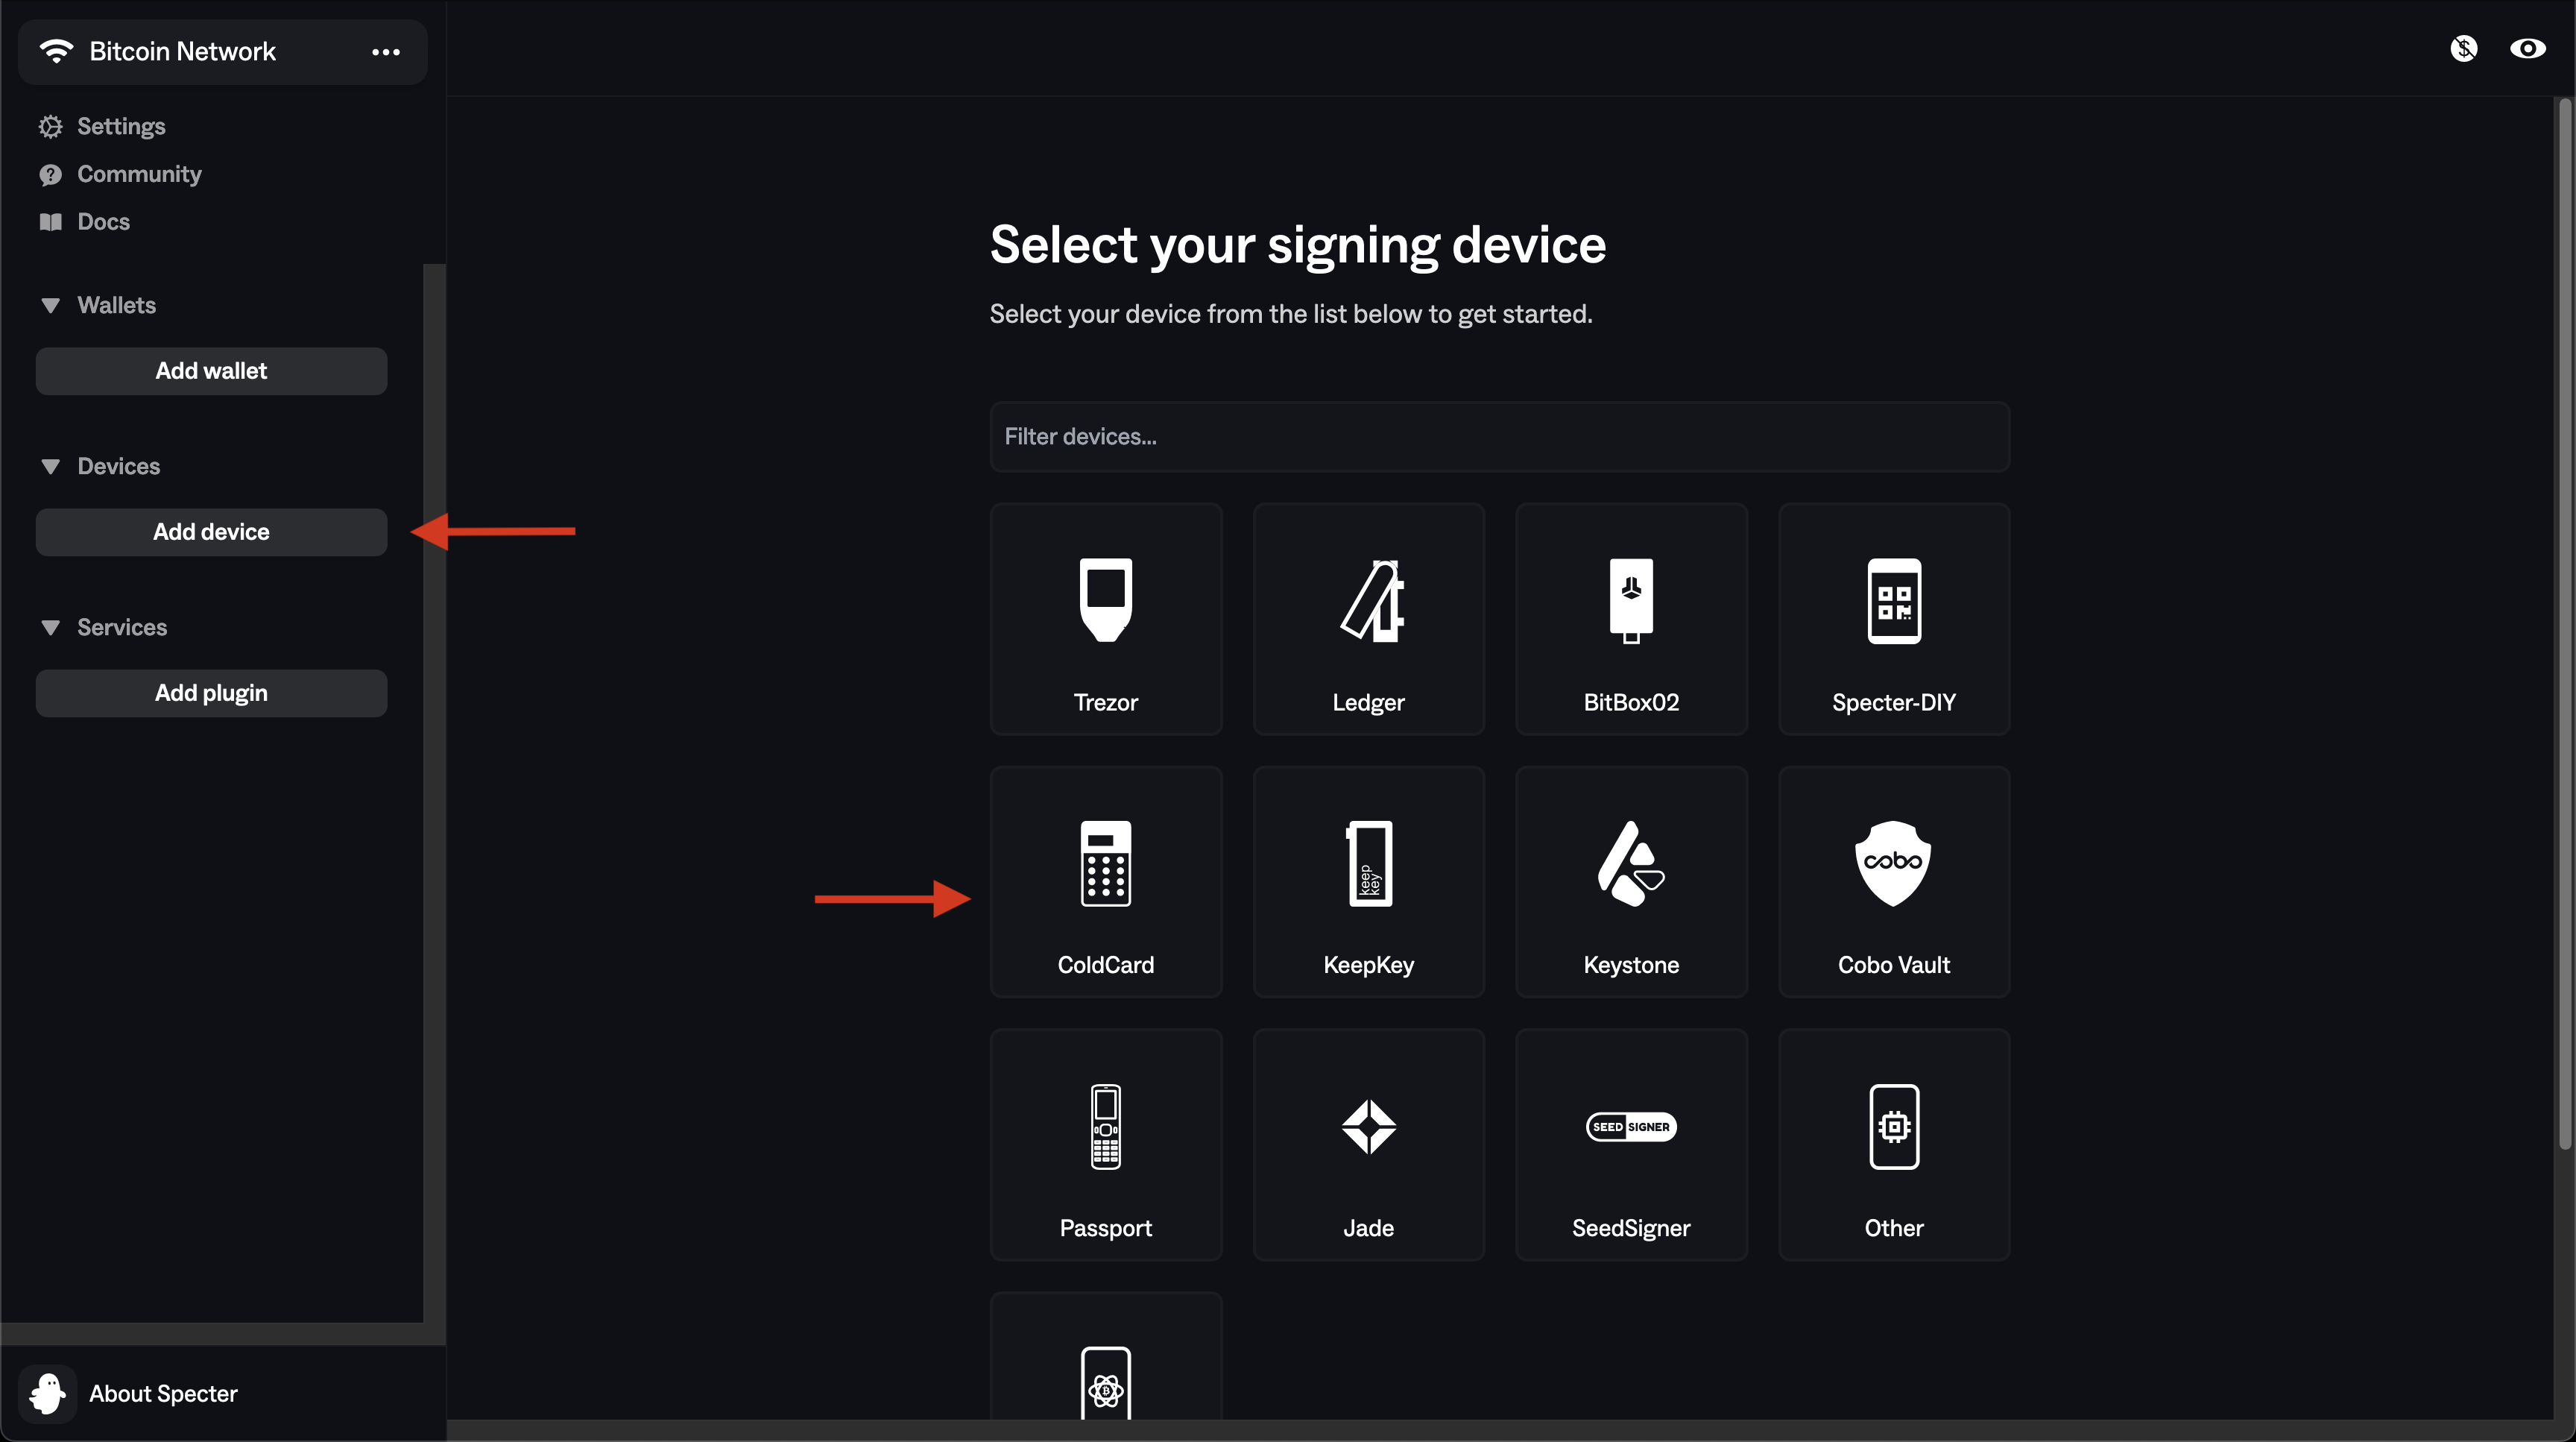Choose the Keystone device icon
Viewport: 2576px width, 1442px height.
click(1631, 864)
